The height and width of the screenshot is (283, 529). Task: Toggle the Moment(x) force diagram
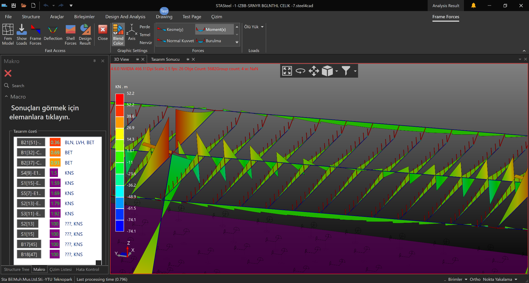click(x=214, y=30)
